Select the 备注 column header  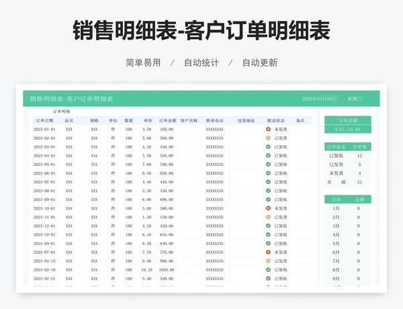coord(300,120)
